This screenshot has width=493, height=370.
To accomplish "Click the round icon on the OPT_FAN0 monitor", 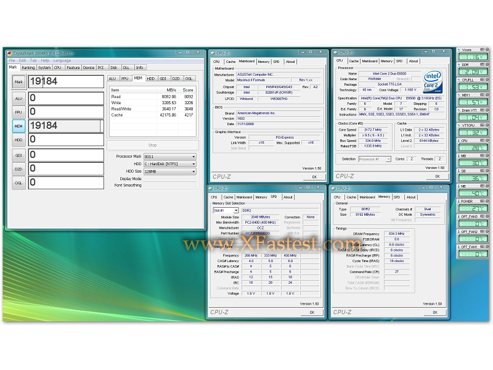I will tap(487, 216).
